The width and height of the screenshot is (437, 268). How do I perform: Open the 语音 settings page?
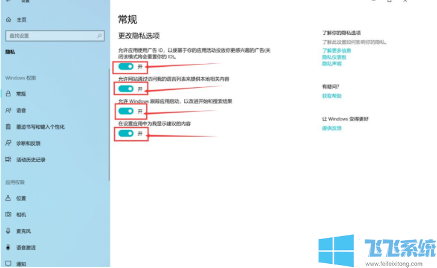[x=21, y=110]
